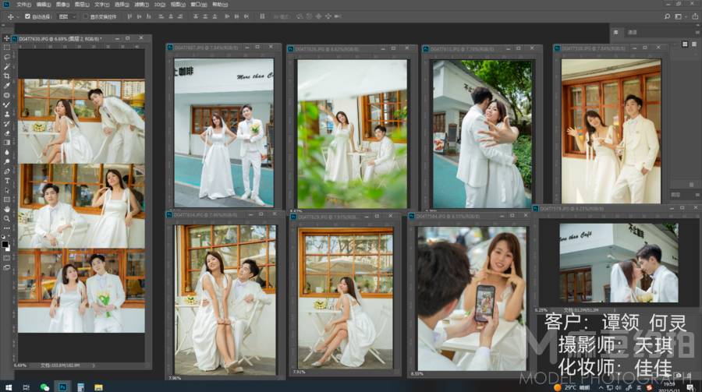Click the 6.69% zoom field of collage window
This screenshot has height=392, width=702.
point(20,366)
